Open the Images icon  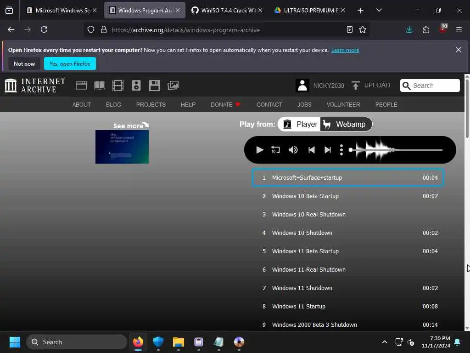[173, 85]
